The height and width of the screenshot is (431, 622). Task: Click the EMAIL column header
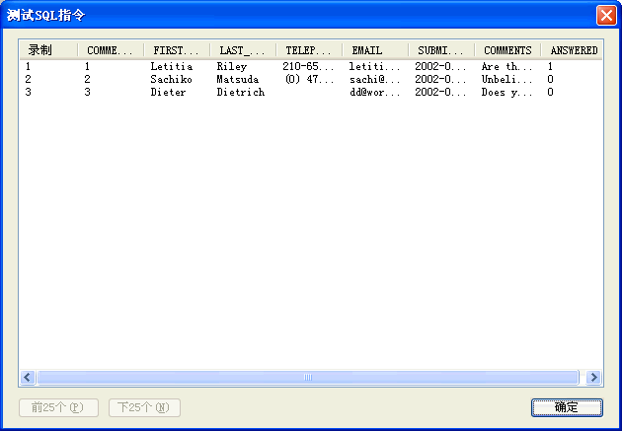pos(374,50)
